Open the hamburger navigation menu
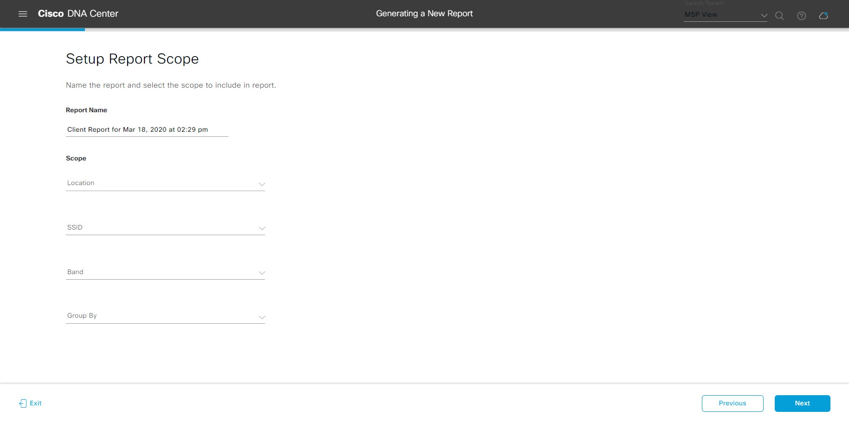Viewport: 849px width, 423px height. pyautogui.click(x=23, y=14)
